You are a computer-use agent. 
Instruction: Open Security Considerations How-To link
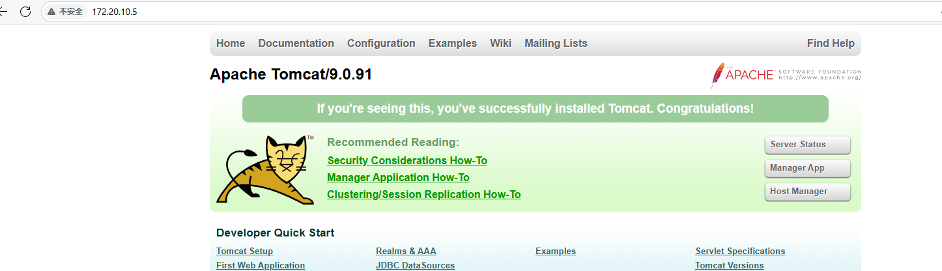407,160
